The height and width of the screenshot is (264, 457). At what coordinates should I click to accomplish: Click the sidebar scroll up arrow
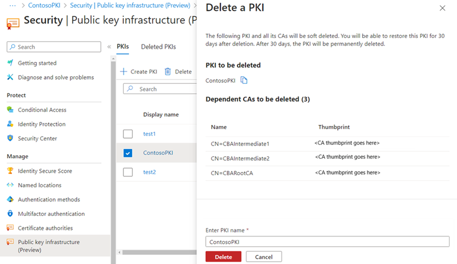(113, 59)
